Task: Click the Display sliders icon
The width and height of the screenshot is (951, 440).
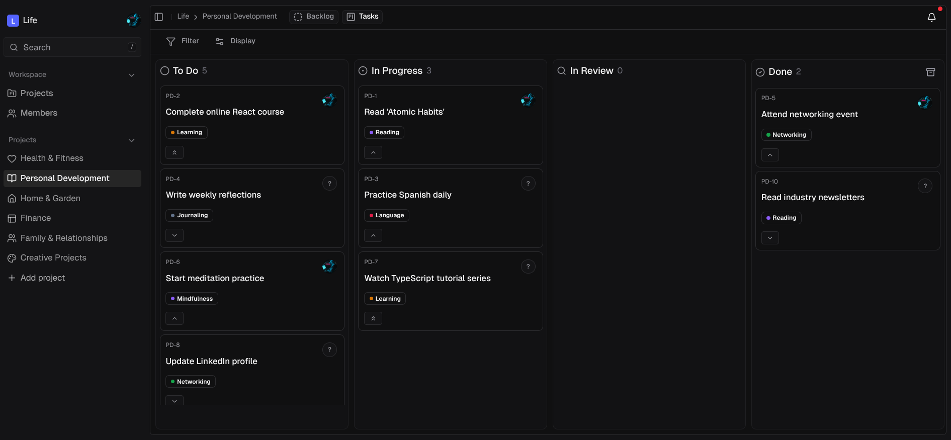Action: (219, 41)
